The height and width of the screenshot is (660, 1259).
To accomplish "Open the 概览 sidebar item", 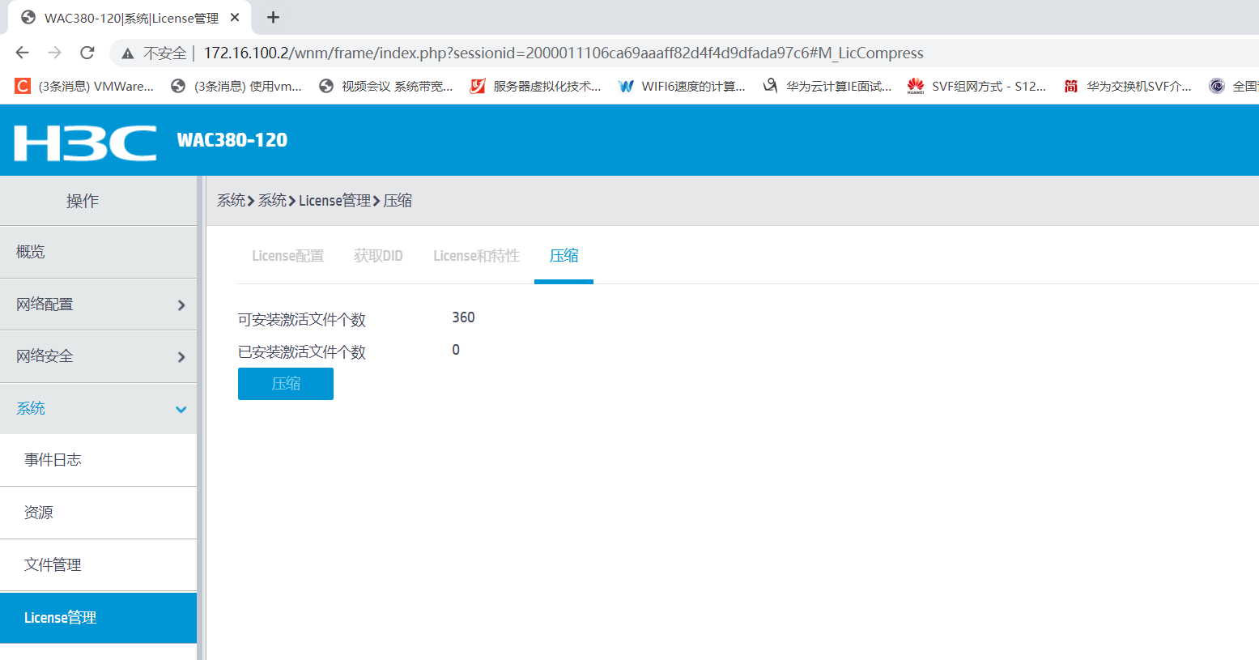I will click(98, 252).
